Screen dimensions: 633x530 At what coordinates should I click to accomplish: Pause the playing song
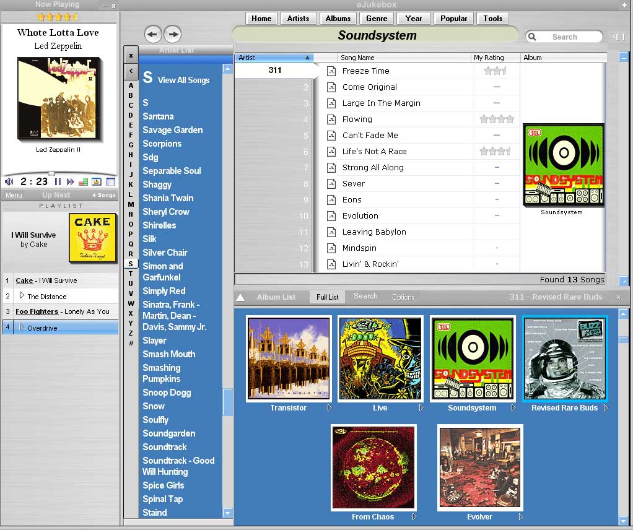tap(58, 181)
